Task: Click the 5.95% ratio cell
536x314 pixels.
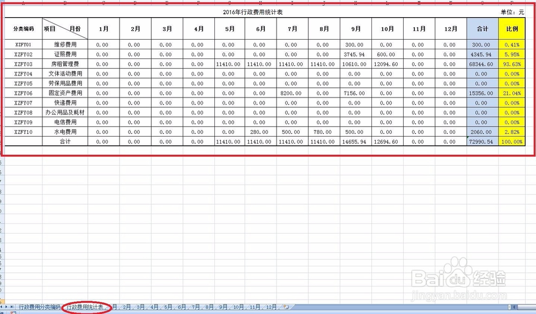Action: [512, 54]
